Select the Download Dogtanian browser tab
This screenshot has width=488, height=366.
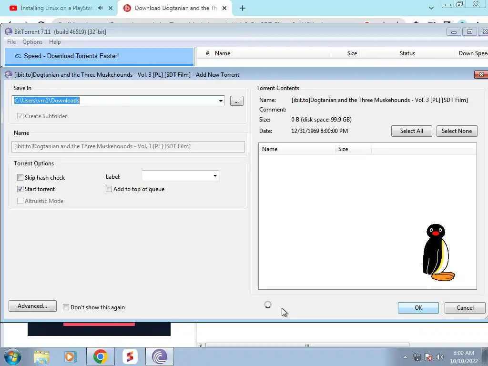176,8
